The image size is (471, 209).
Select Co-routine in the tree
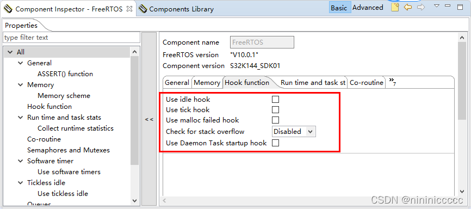click(x=44, y=139)
